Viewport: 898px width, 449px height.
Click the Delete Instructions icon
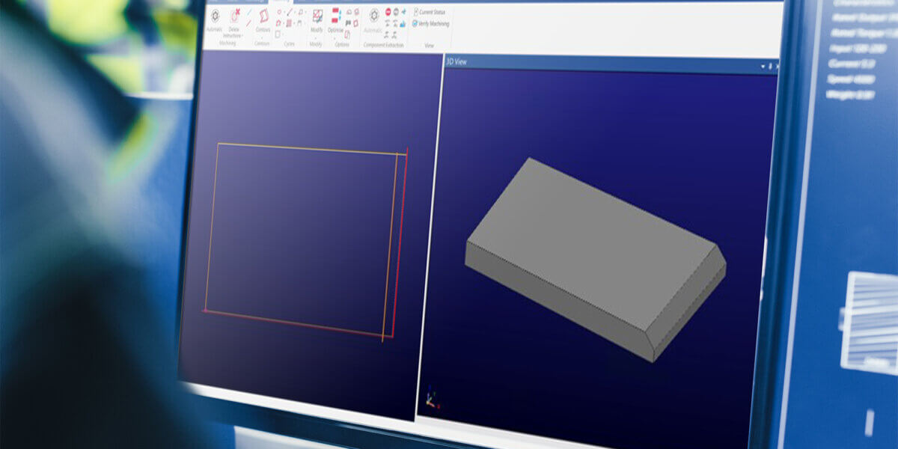(235, 16)
